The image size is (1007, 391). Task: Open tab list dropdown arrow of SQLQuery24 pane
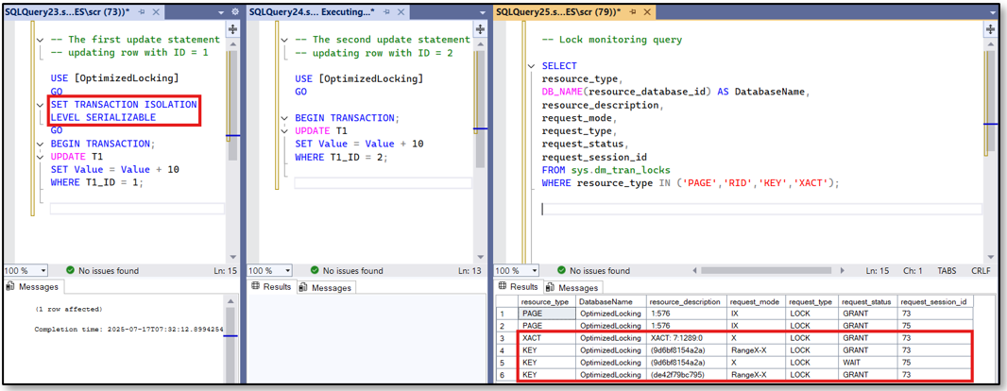click(x=482, y=12)
